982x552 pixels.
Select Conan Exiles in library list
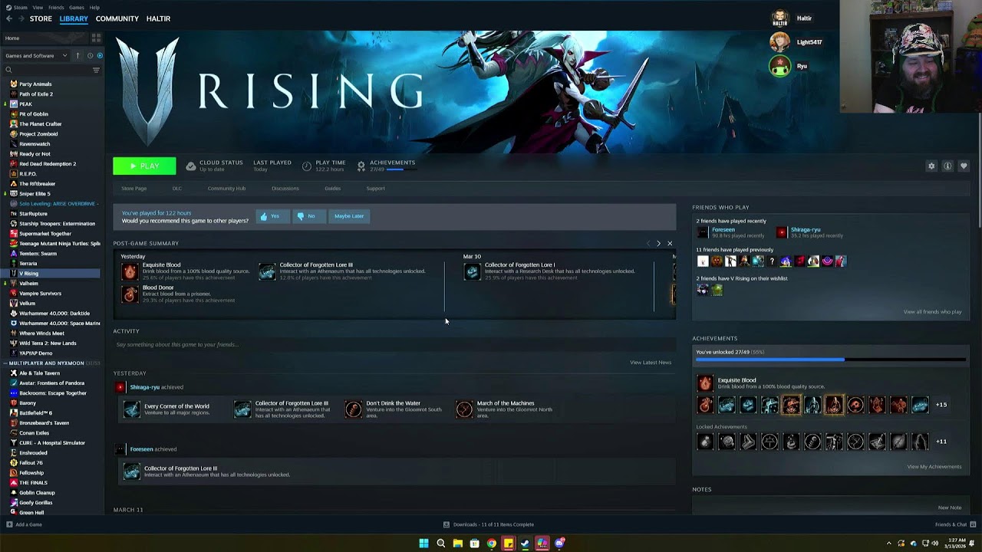coord(34,433)
